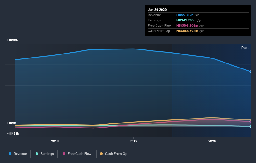Toggle the Free Cash Flow legend button
The height and width of the screenshot is (163, 256).
click(77, 154)
